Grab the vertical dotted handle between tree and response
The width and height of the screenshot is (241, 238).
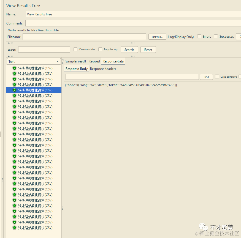63,208
